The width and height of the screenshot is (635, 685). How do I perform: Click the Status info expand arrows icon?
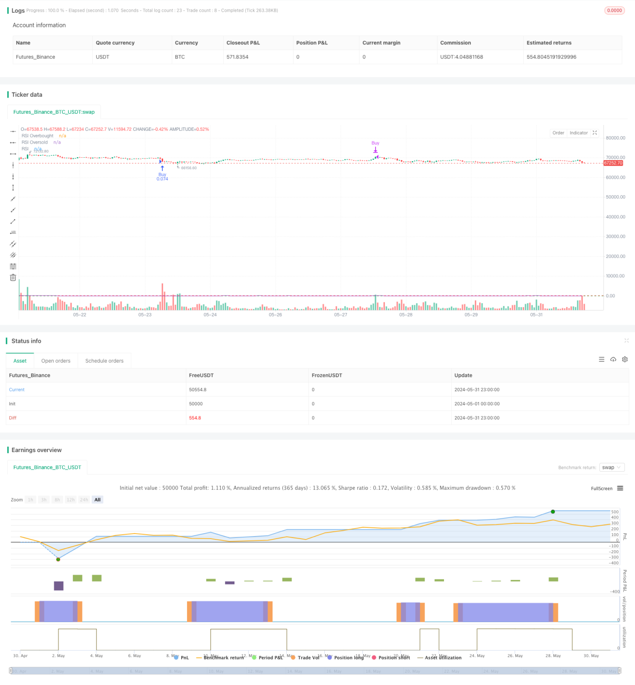tap(626, 341)
